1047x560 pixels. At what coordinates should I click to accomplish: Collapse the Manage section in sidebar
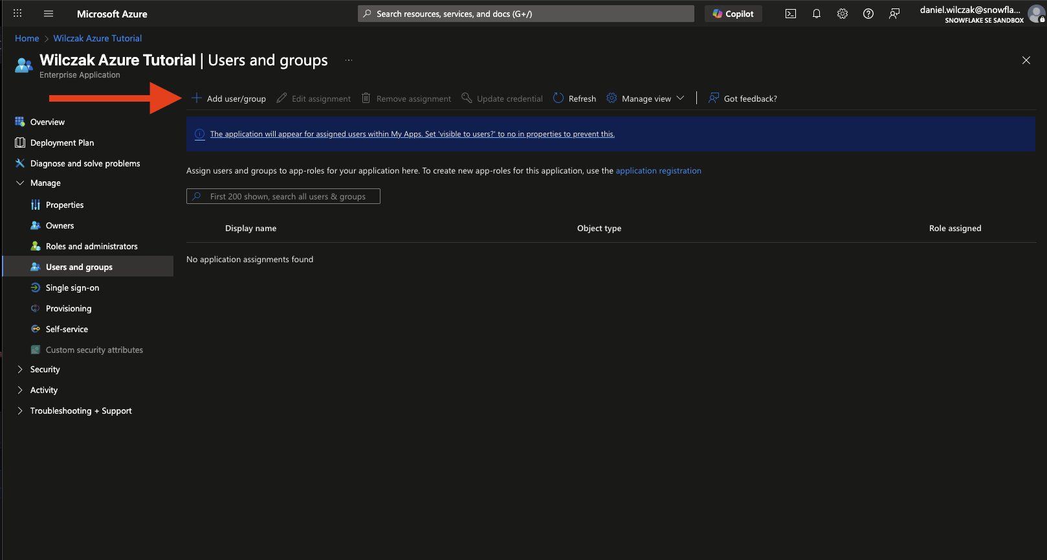(x=20, y=183)
